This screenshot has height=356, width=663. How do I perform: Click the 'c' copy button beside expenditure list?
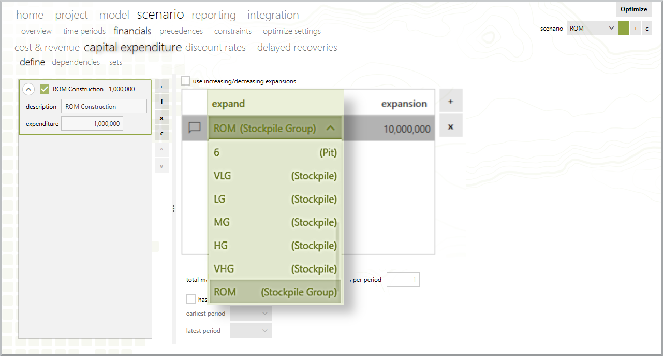(x=161, y=134)
